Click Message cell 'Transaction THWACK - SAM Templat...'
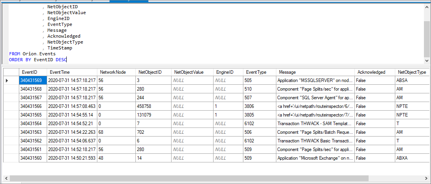This screenshot has width=431, height=184. click(315, 123)
